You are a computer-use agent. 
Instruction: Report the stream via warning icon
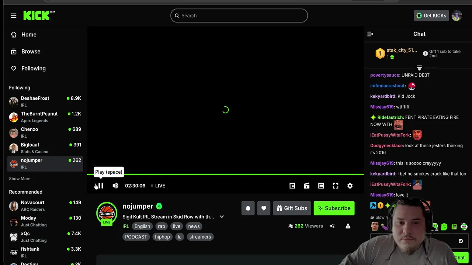point(348,226)
